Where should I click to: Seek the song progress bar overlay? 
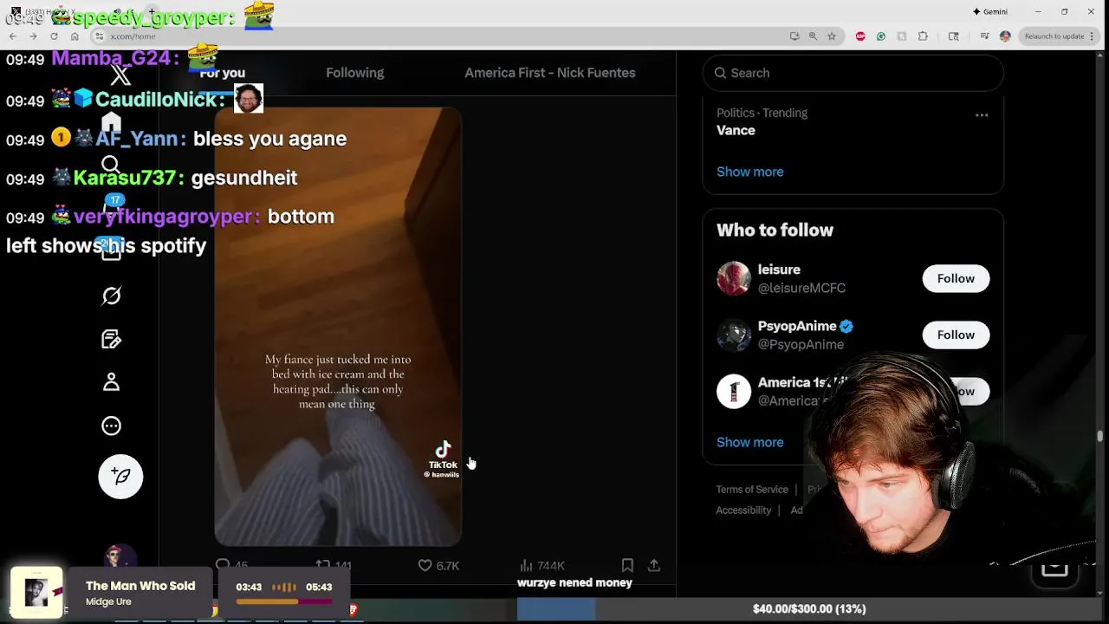(x=284, y=601)
